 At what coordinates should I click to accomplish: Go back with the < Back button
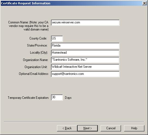(67, 128)
